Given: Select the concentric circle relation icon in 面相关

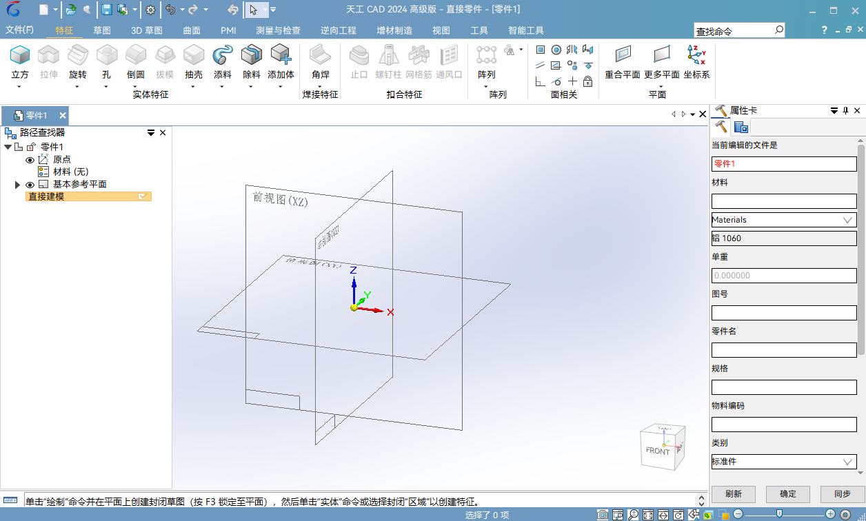Looking at the screenshot, I should [x=556, y=50].
